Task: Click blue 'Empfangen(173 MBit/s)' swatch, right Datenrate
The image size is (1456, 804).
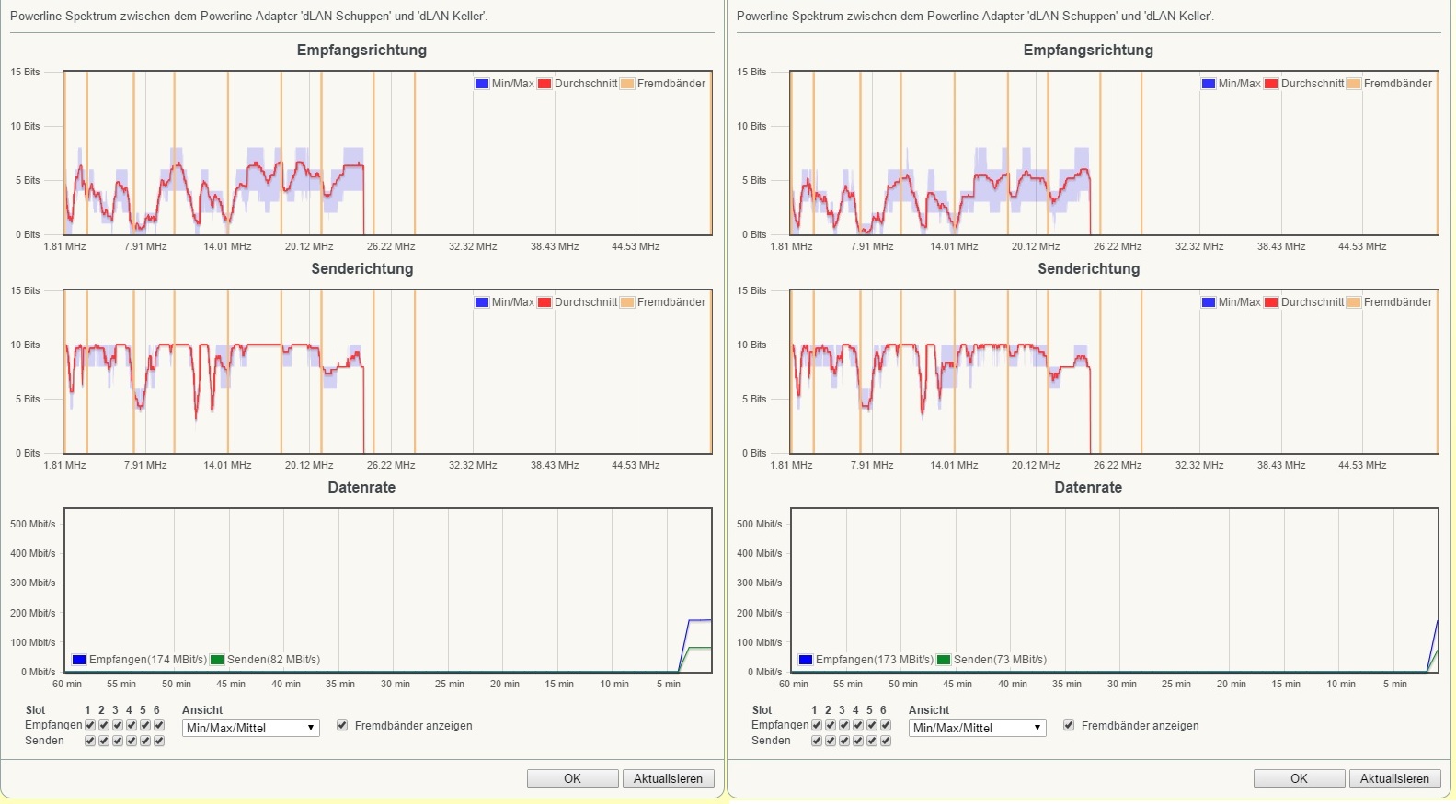Action: (x=806, y=660)
